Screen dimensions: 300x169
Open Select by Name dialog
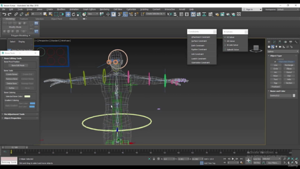tap(51, 14)
